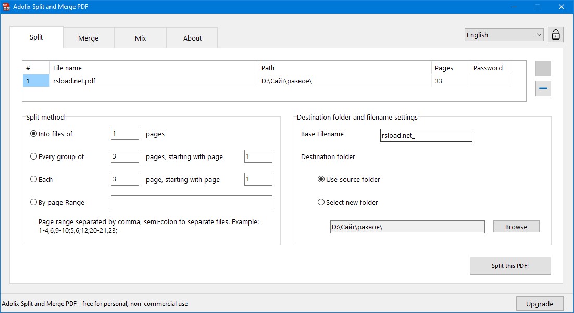Click the padlock icon near the language selector

click(555, 34)
